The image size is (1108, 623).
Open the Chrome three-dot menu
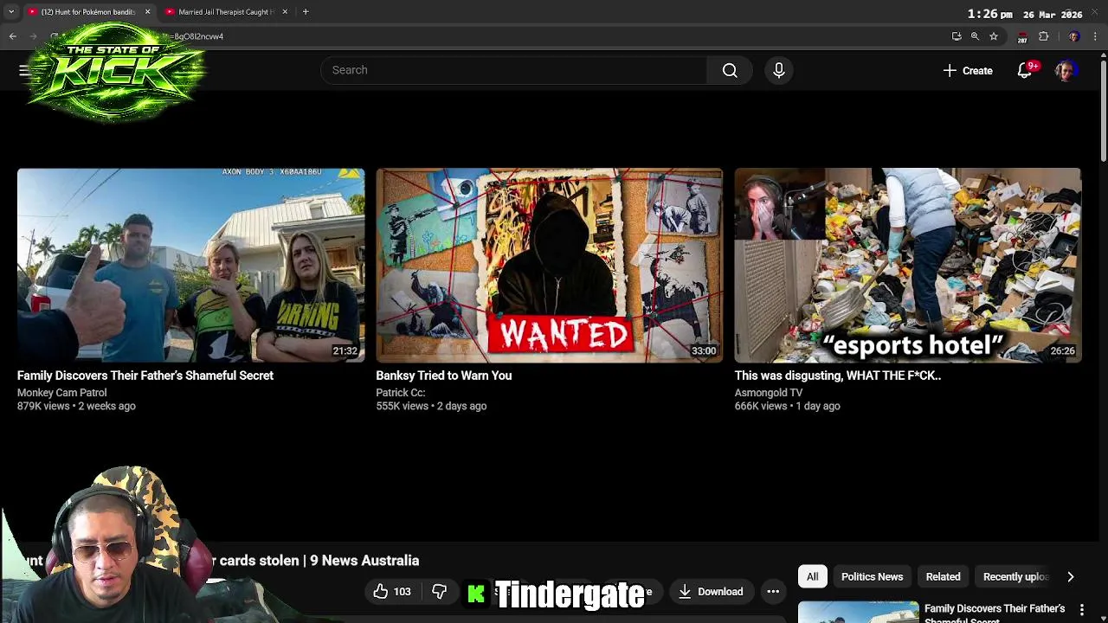click(1095, 36)
